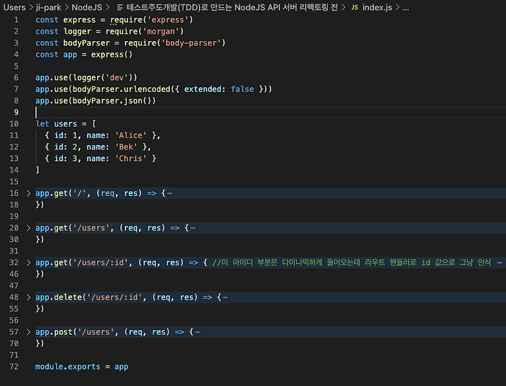Click the folded ellipsis on the app.post line

point(198,332)
